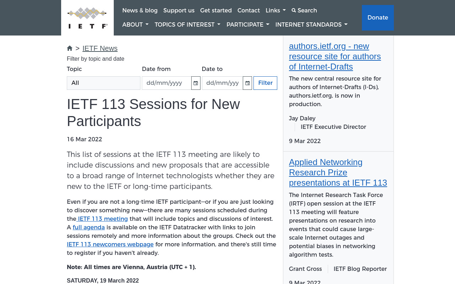Open the full agenda link
The height and width of the screenshot is (284, 455).
point(89,228)
